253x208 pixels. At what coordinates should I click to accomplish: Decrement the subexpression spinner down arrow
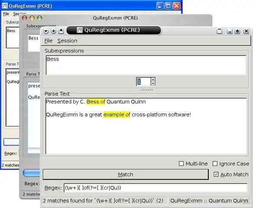153,84
